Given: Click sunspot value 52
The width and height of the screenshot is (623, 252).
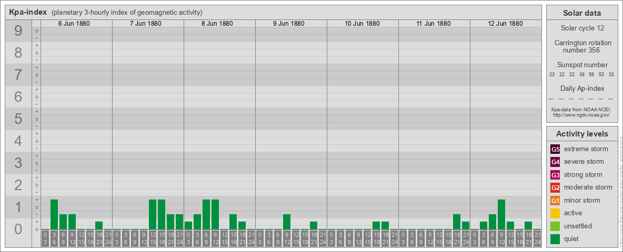Looking at the screenshot, I should coord(601,75).
